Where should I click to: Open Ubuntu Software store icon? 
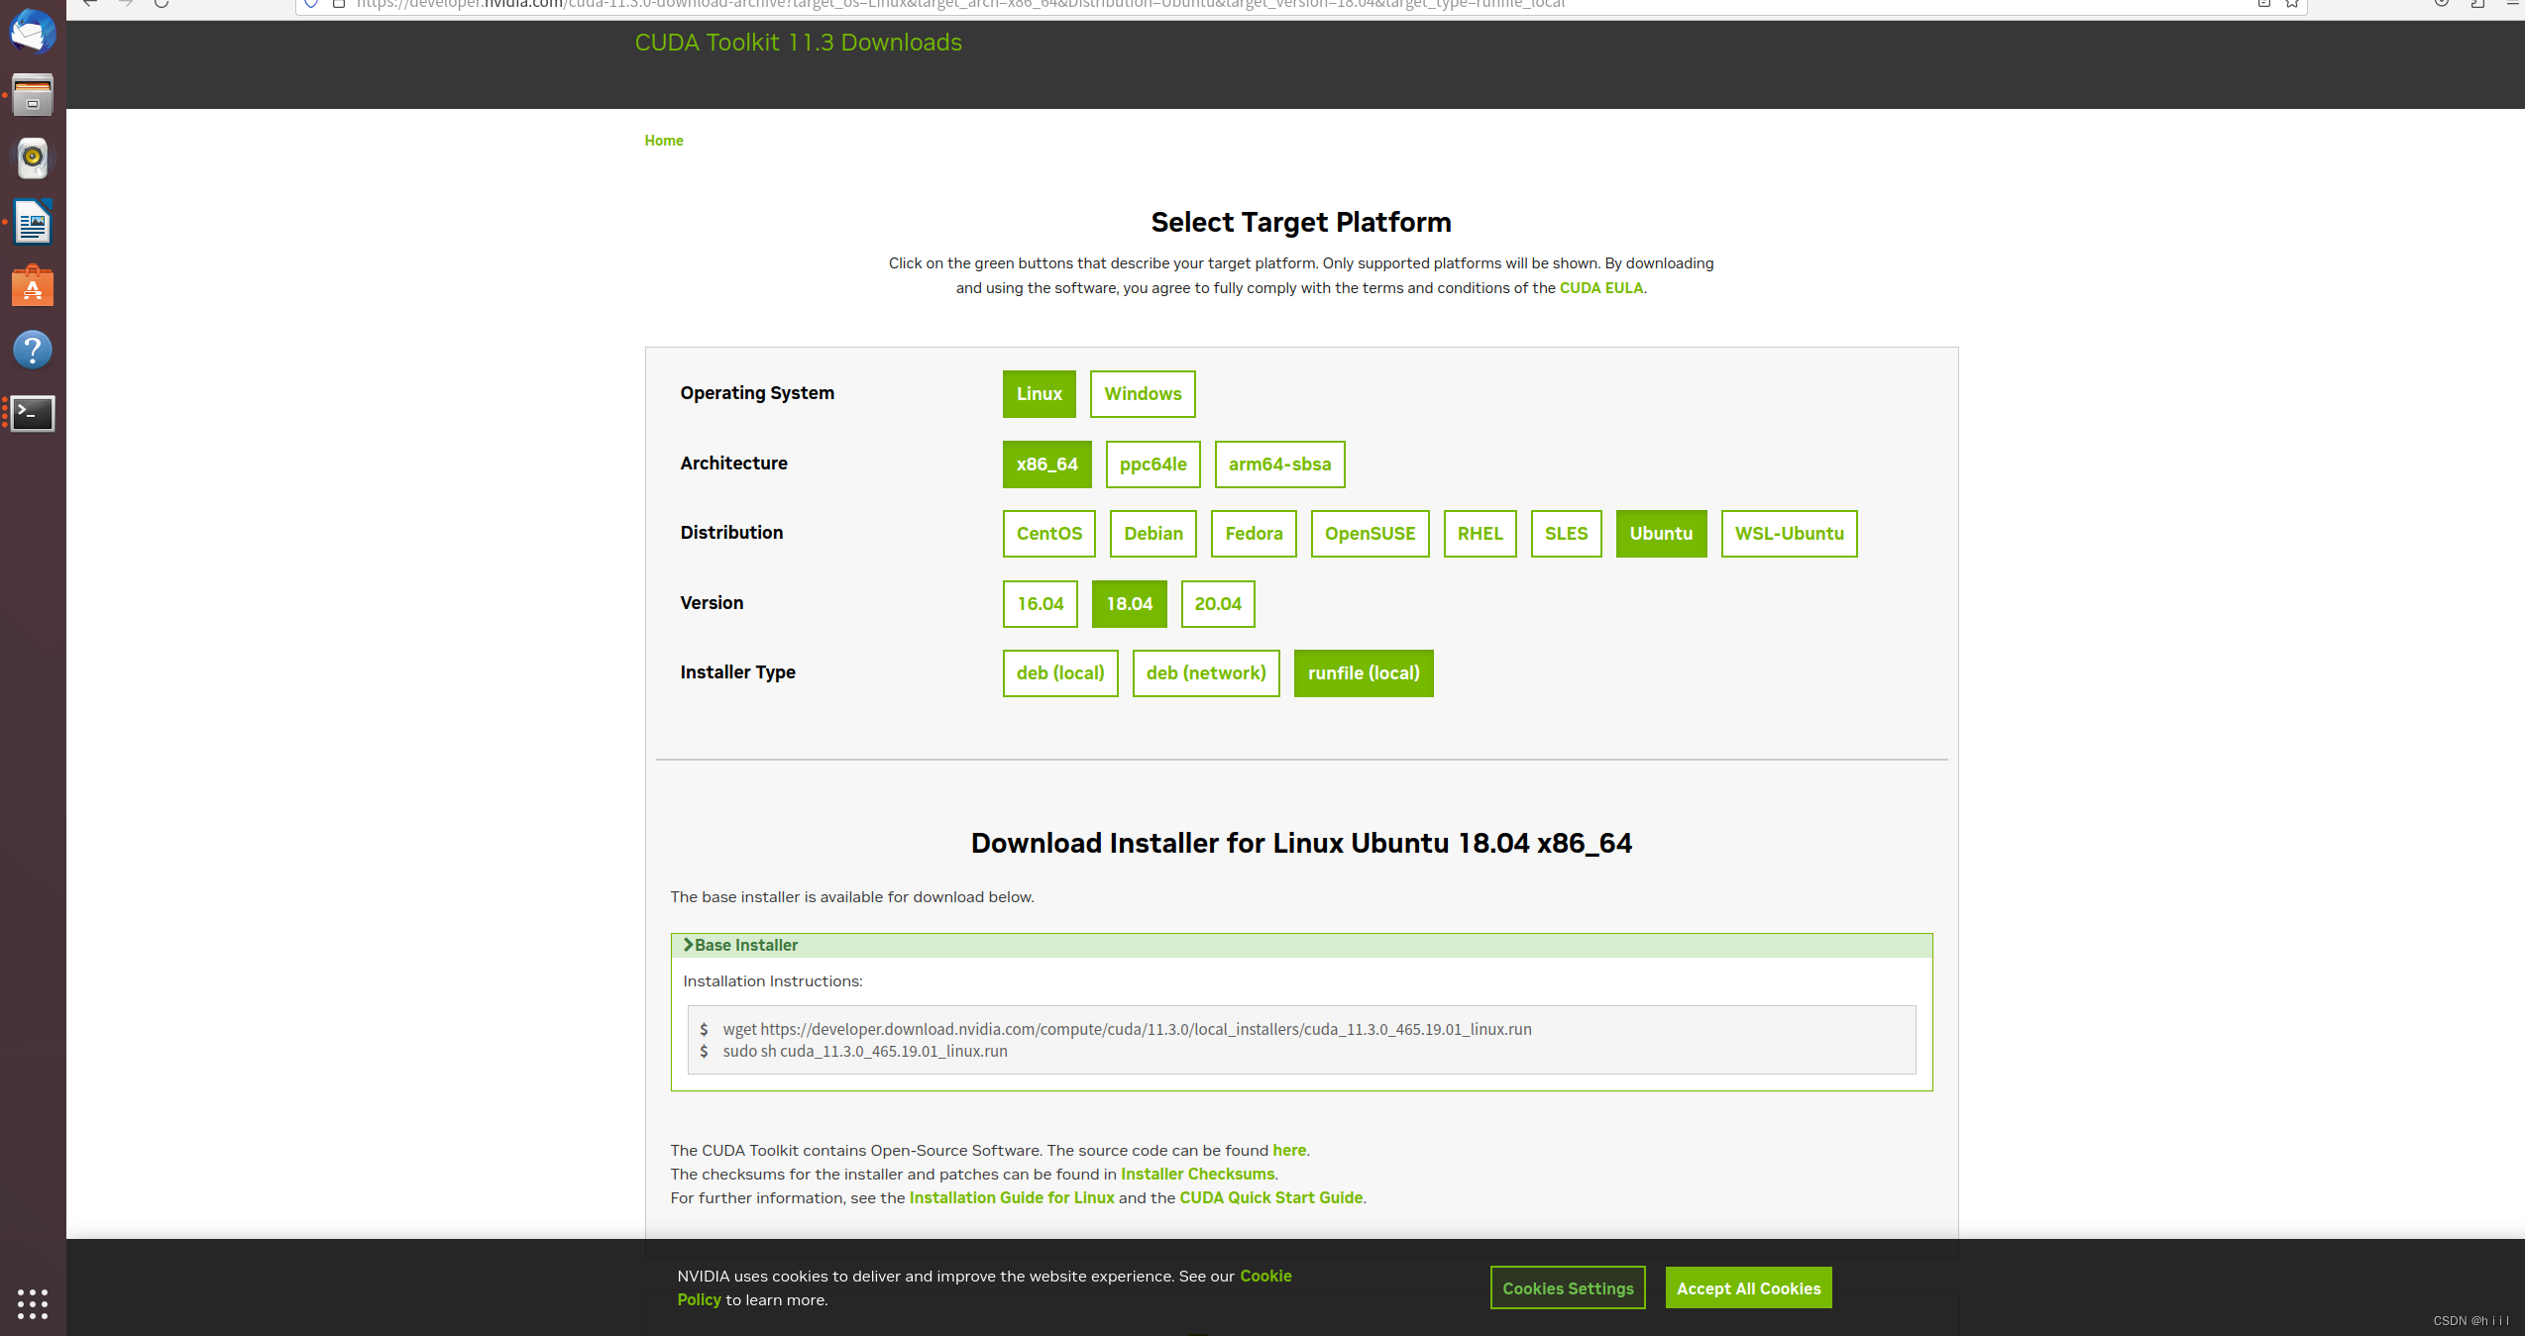click(33, 287)
